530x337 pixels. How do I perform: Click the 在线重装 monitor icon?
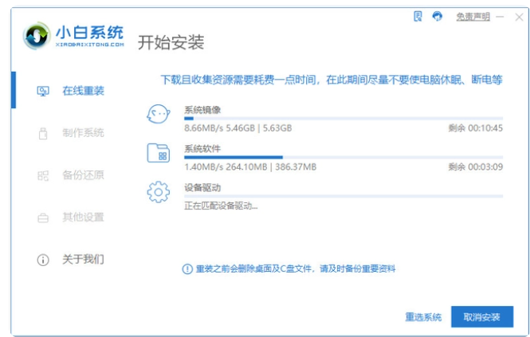click(43, 91)
